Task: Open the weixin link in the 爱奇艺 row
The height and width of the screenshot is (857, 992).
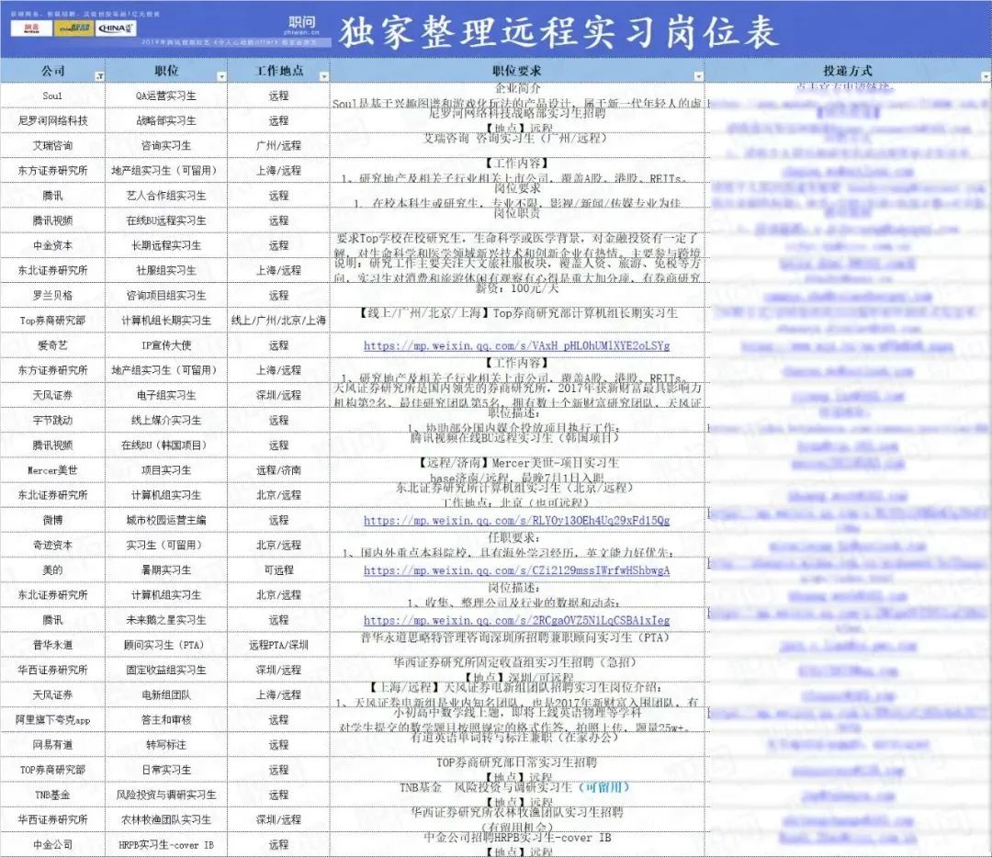Action: [517, 346]
